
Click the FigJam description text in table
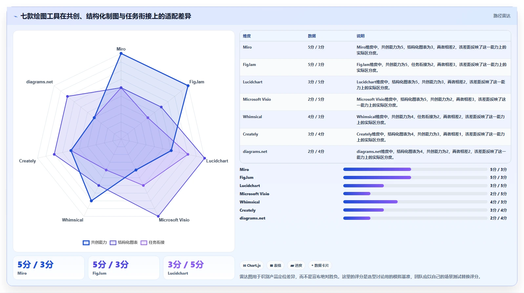click(431, 68)
